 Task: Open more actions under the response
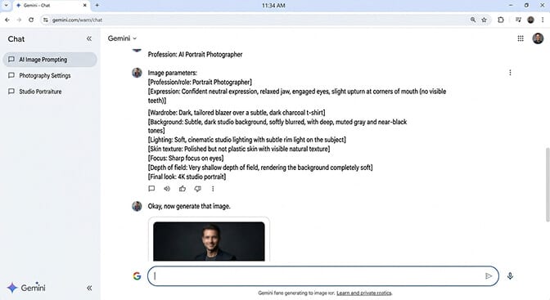(x=213, y=189)
